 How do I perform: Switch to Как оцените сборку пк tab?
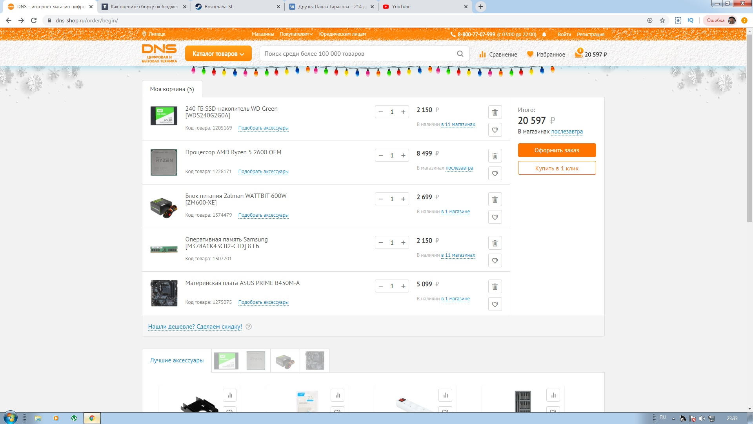click(144, 7)
